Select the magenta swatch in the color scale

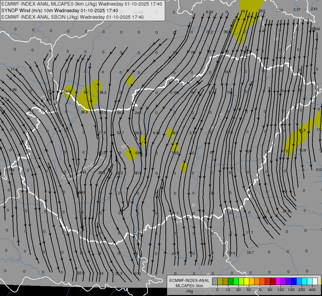(x=278, y=281)
